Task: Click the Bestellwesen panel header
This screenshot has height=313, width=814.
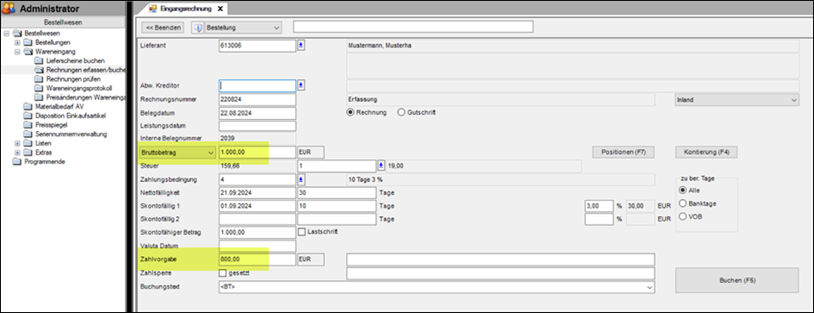Action: [62, 22]
